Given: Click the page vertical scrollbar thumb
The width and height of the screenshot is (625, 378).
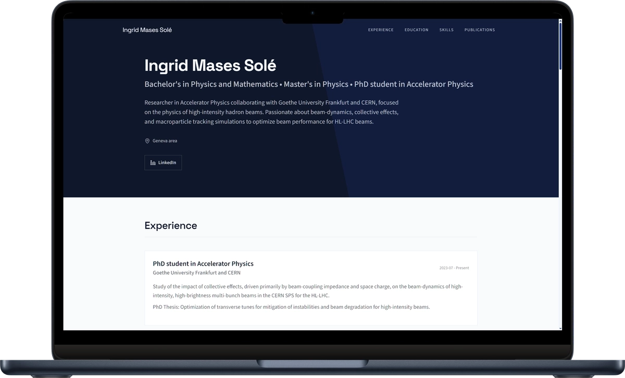Looking at the screenshot, I should [x=560, y=47].
